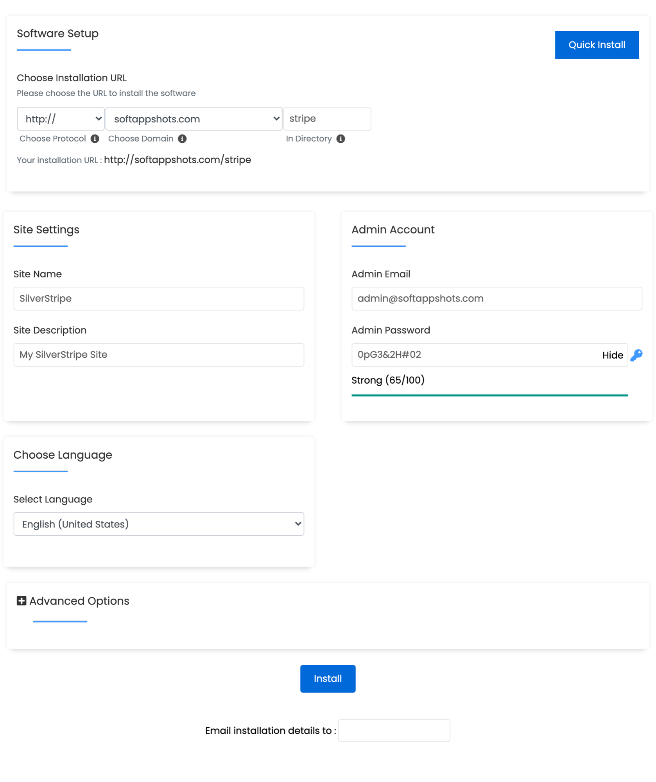
Task: Click the Quick Install button
Action: [x=597, y=45]
